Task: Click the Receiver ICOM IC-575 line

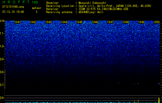Action: [103, 9]
